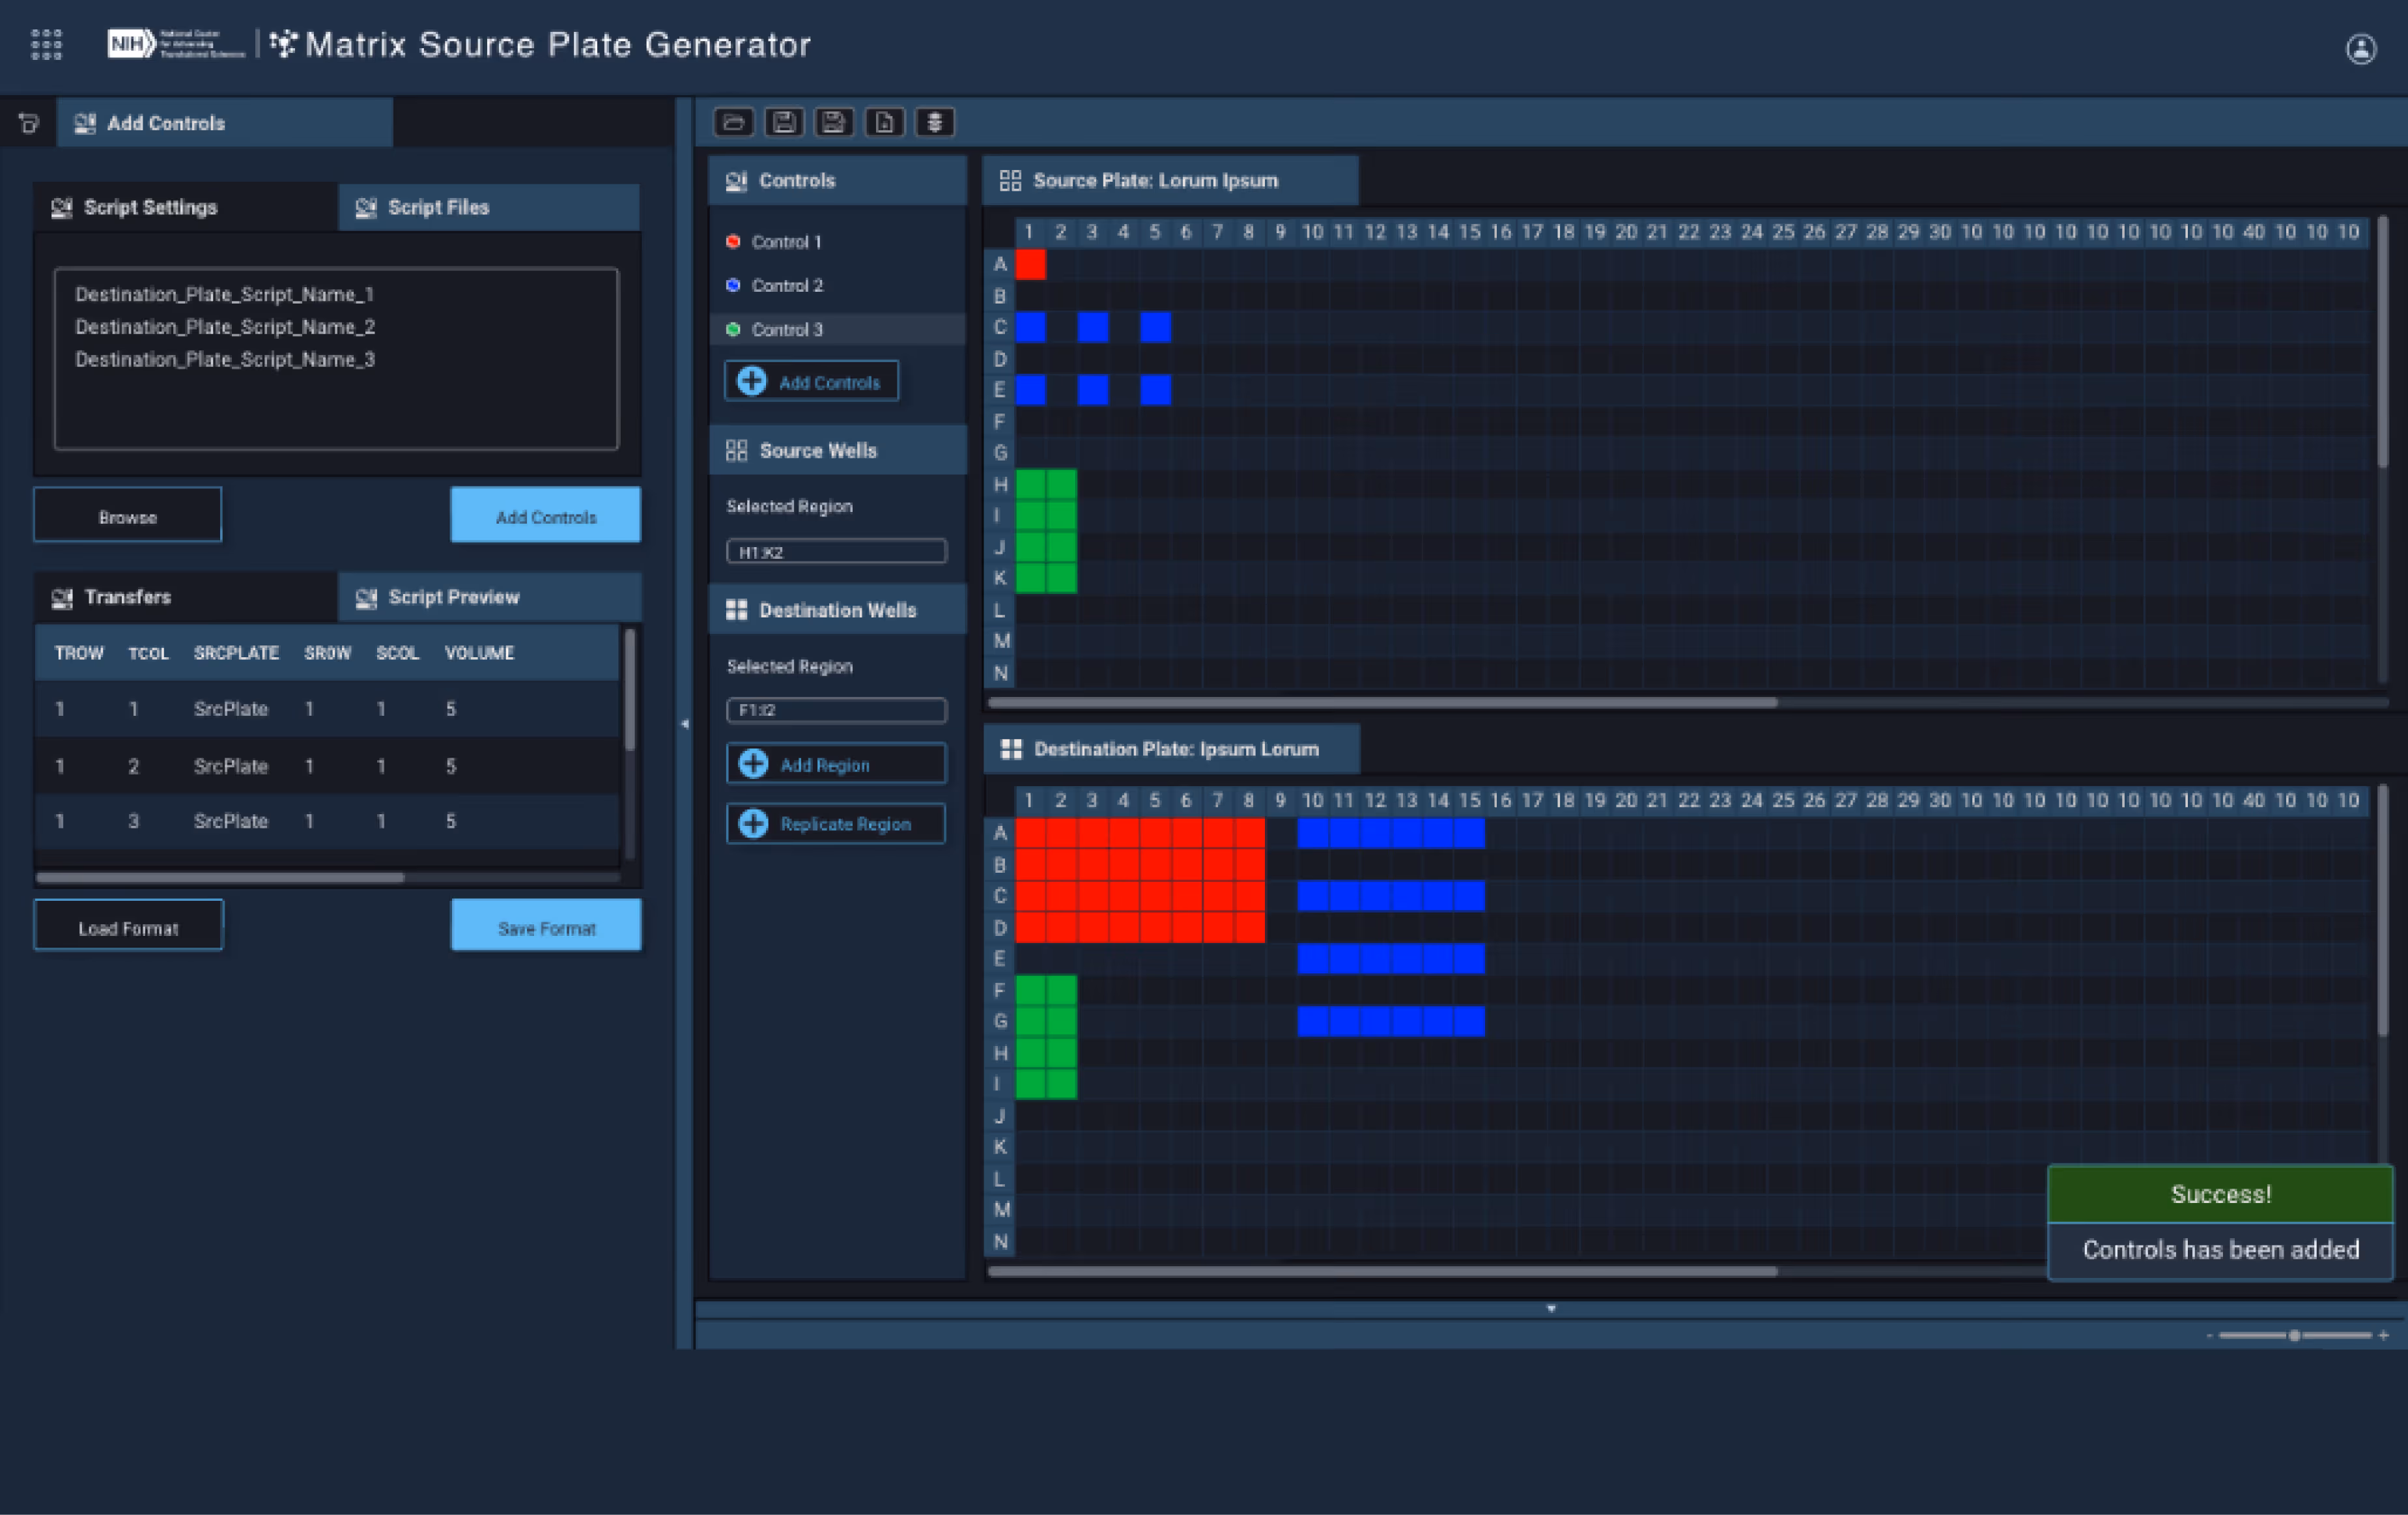Select Control 3 green item
Screen dimensions: 2408x1515
click(x=838, y=329)
